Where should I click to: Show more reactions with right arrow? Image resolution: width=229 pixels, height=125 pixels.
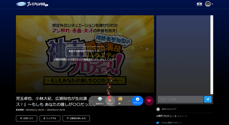click(128, 101)
